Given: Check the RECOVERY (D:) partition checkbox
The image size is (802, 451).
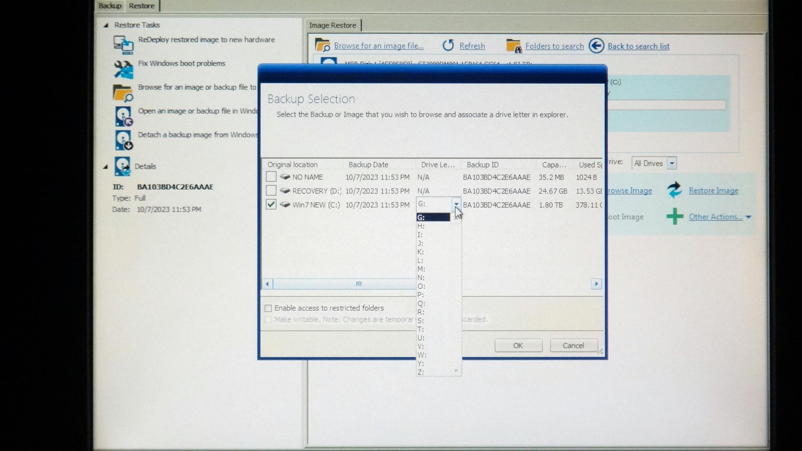Looking at the screenshot, I should tap(271, 190).
